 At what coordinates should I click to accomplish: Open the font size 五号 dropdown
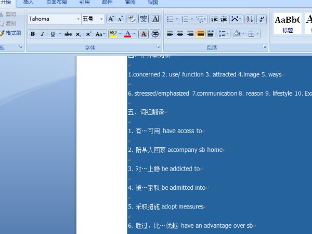pyautogui.click(x=101, y=19)
